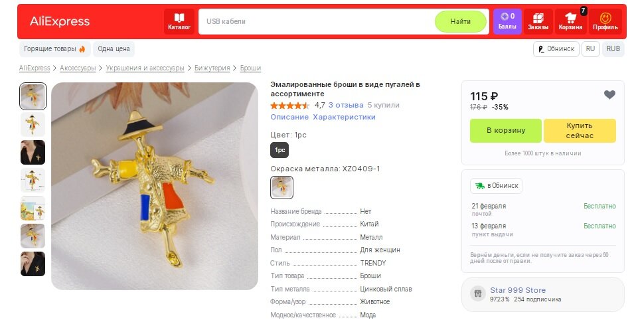Click the Star 999 Store shop icon

pyautogui.click(x=478, y=293)
